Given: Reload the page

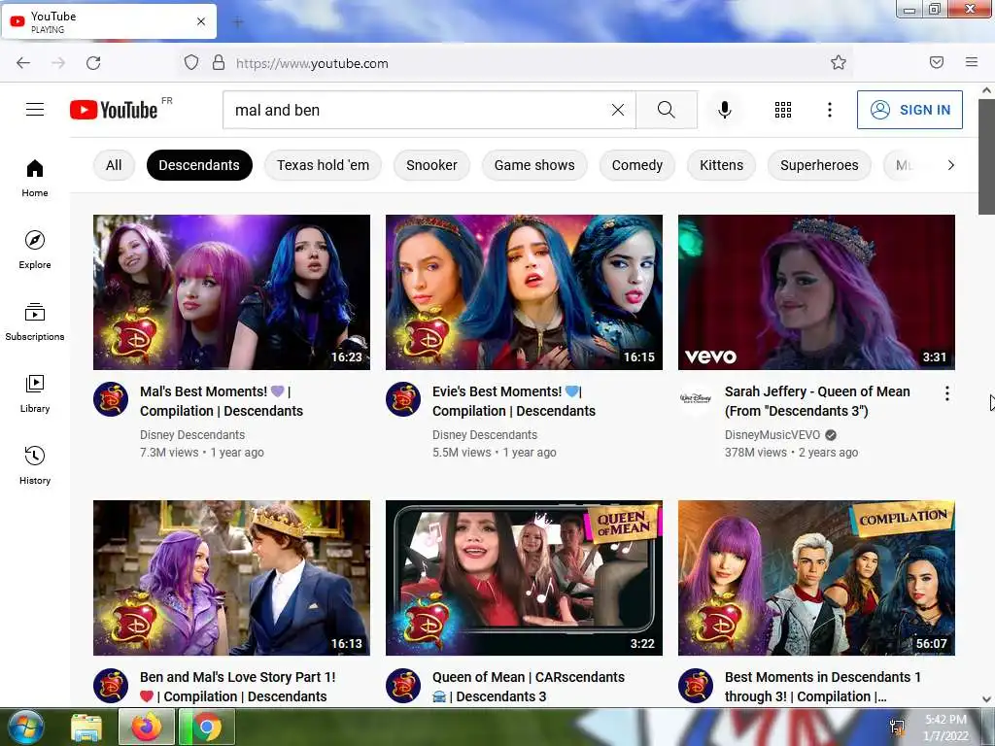Looking at the screenshot, I should coord(93,63).
